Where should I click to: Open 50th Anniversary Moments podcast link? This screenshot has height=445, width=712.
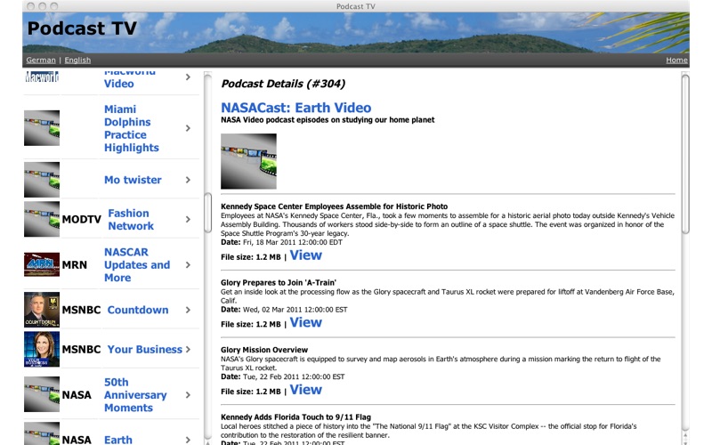click(x=135, y=395)
